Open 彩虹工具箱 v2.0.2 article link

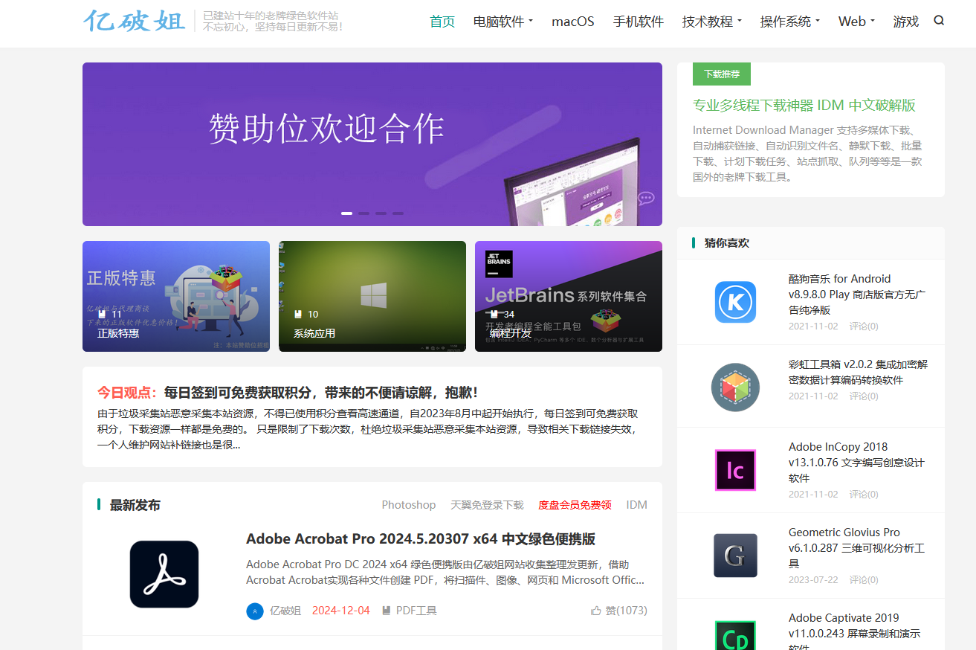point(858,372)
